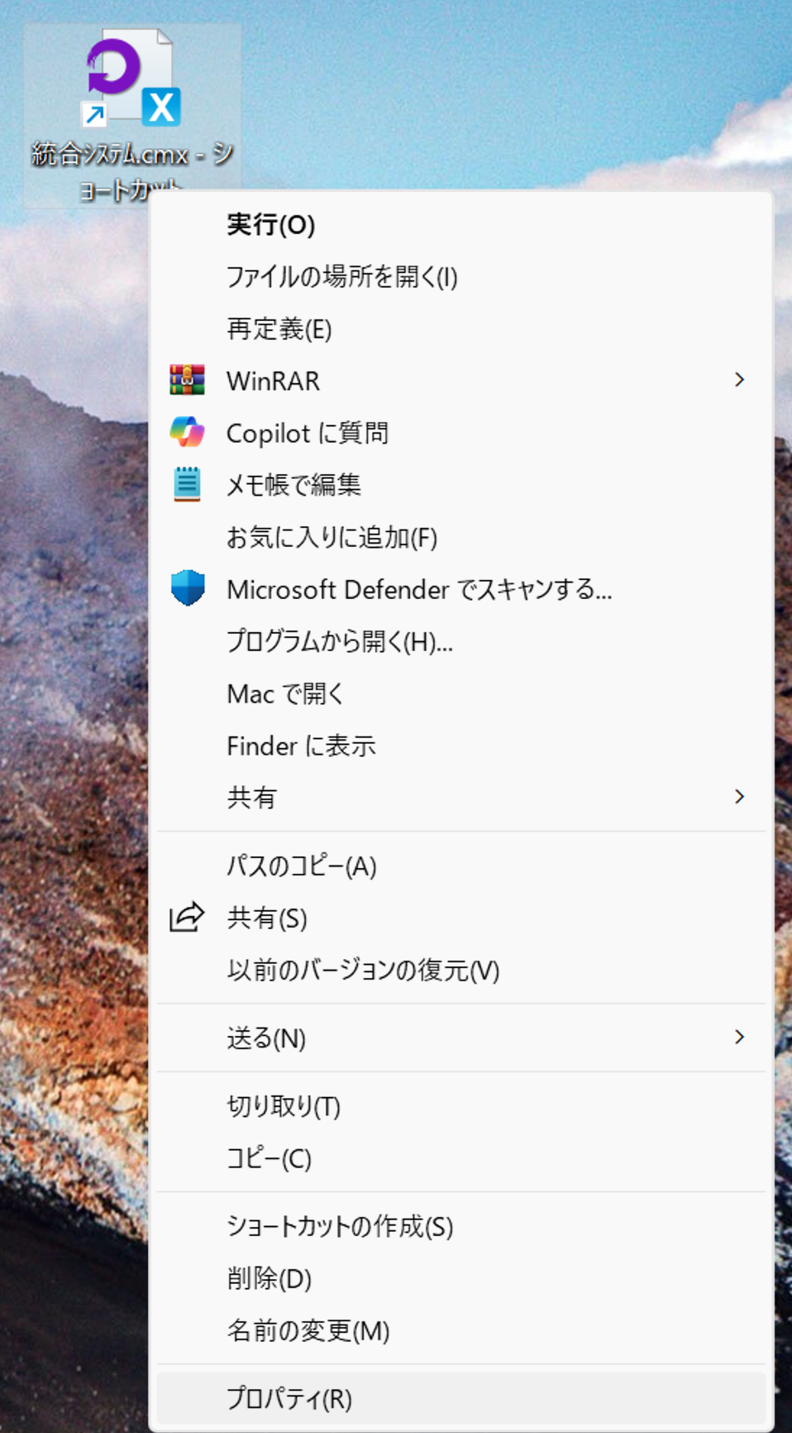Click the Microsoft Defender shield icon
The image size is (792, 1433).
188,588
